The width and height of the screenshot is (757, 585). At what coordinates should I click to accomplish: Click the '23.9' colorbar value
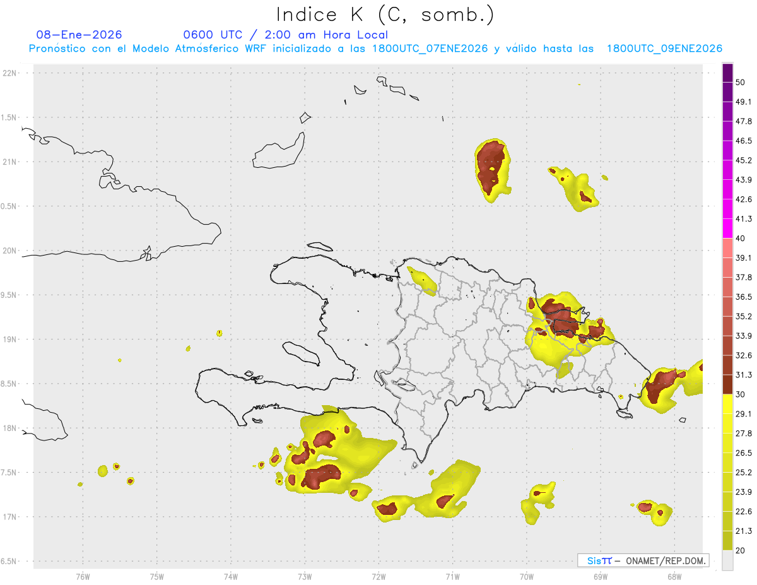[x=744, y=492]
